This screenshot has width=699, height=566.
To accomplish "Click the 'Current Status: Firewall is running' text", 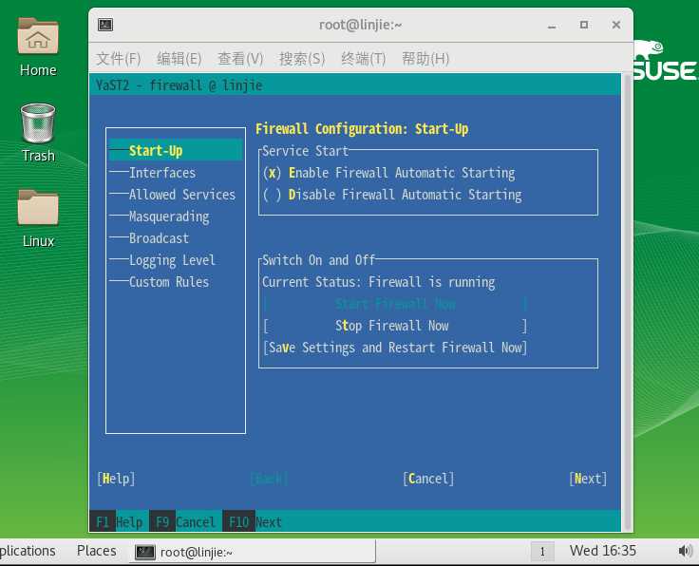I will [379, 282].
